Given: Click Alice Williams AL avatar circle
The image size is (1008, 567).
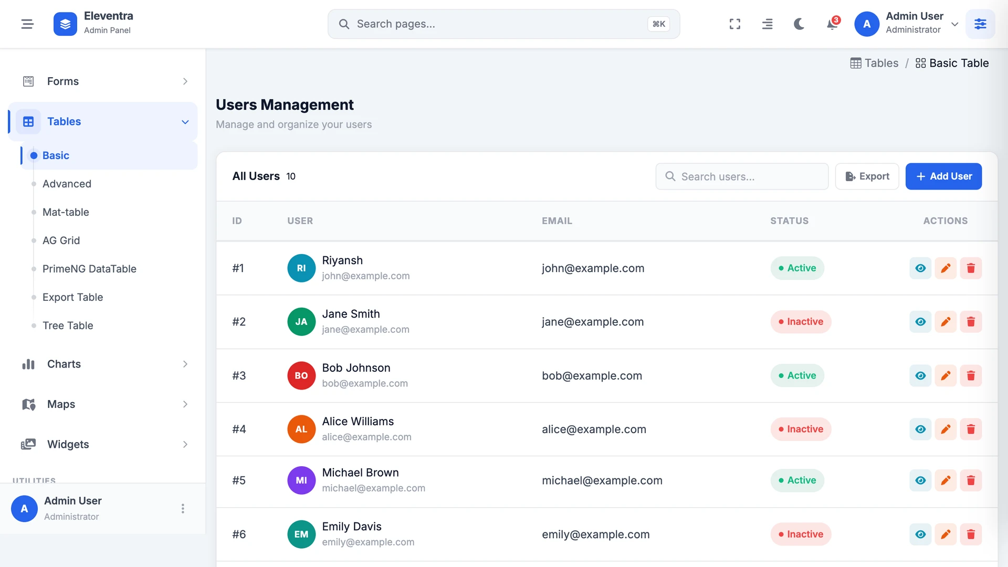Looking at the screenshot, I should (301, 429).
